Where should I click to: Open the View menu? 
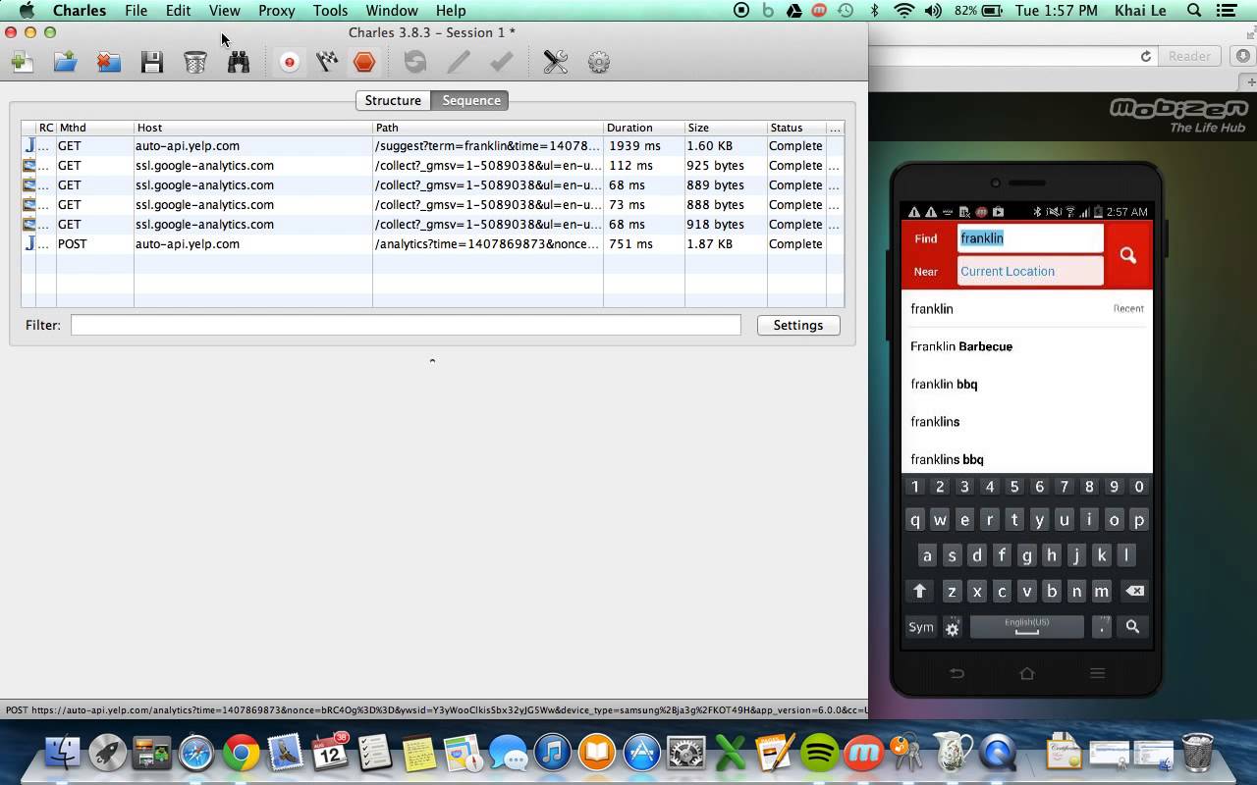pos(224,11)
